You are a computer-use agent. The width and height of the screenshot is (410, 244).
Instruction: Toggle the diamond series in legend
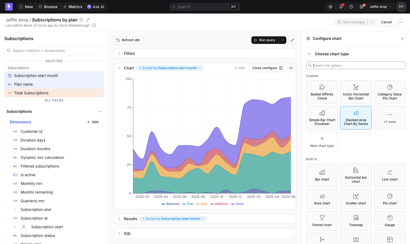point(170,204)
